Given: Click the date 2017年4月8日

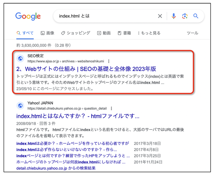Looking at the screenshot, I should pos(146,149).
